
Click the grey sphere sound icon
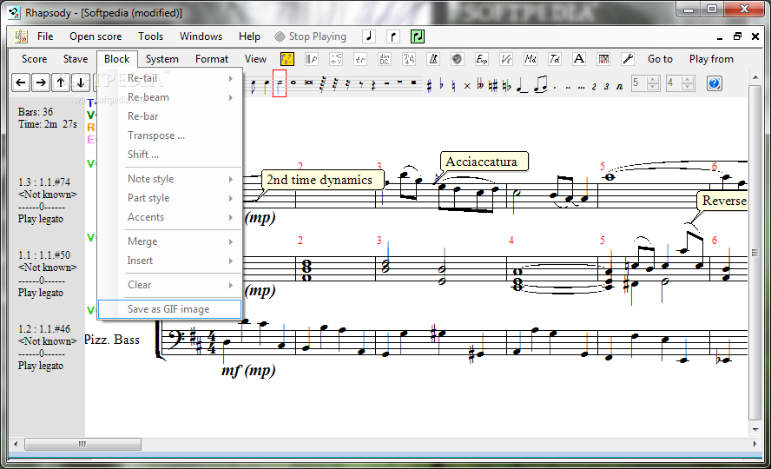pyautogui.click(x=458, y=59)
